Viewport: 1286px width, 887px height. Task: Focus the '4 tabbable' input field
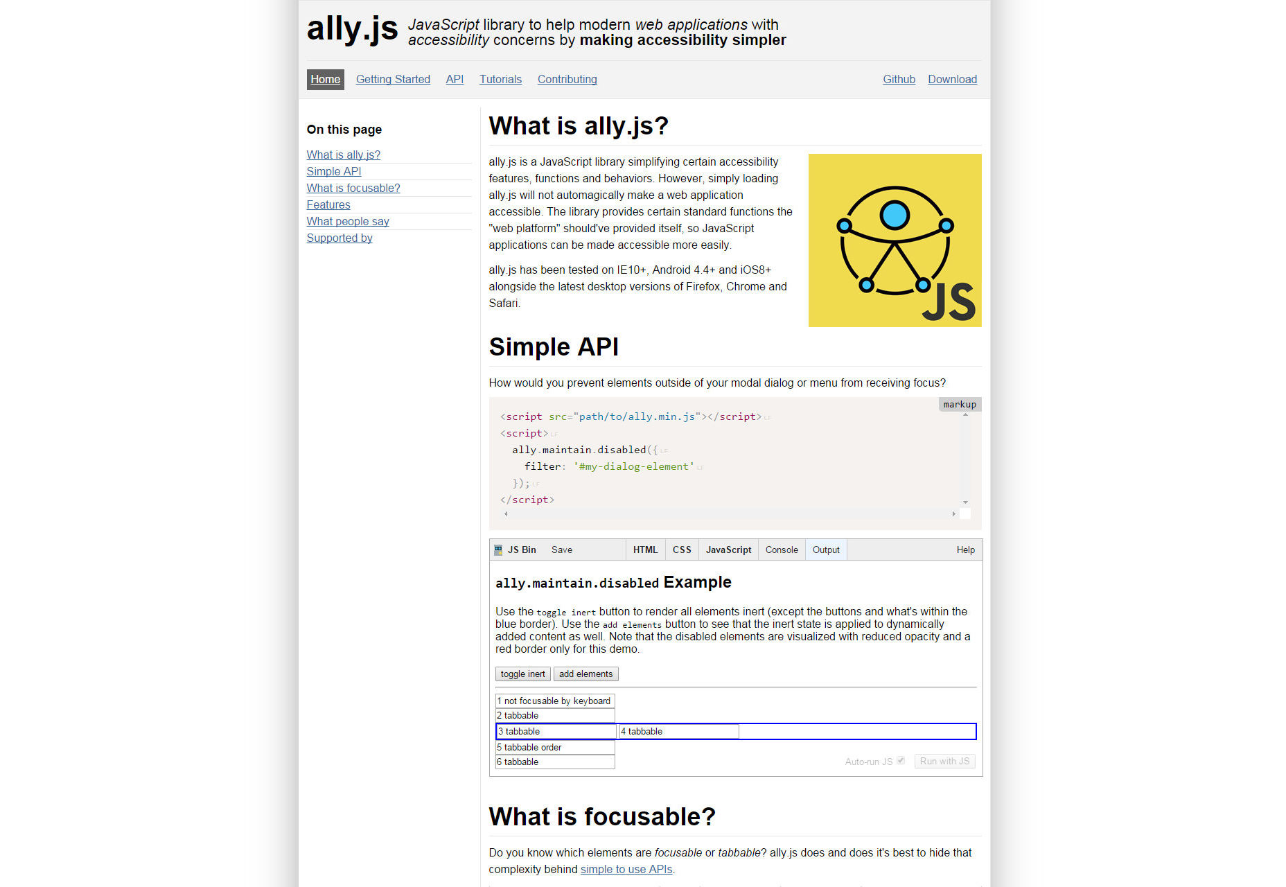[679, 732]
